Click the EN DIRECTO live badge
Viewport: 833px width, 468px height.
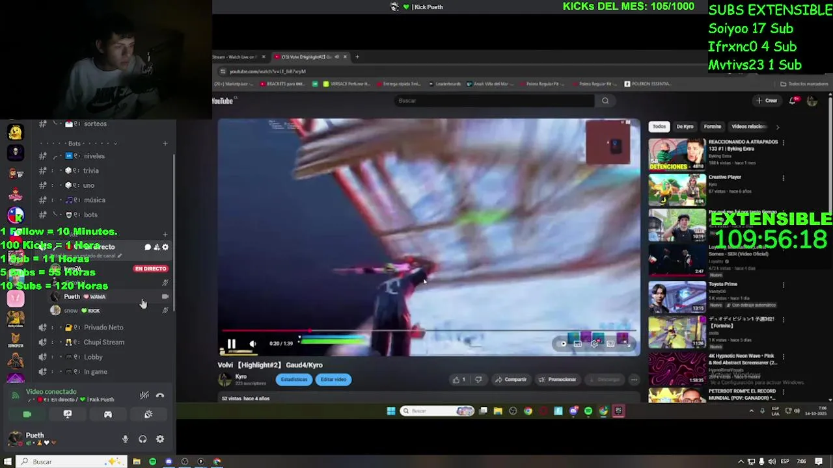coord(150,268)
